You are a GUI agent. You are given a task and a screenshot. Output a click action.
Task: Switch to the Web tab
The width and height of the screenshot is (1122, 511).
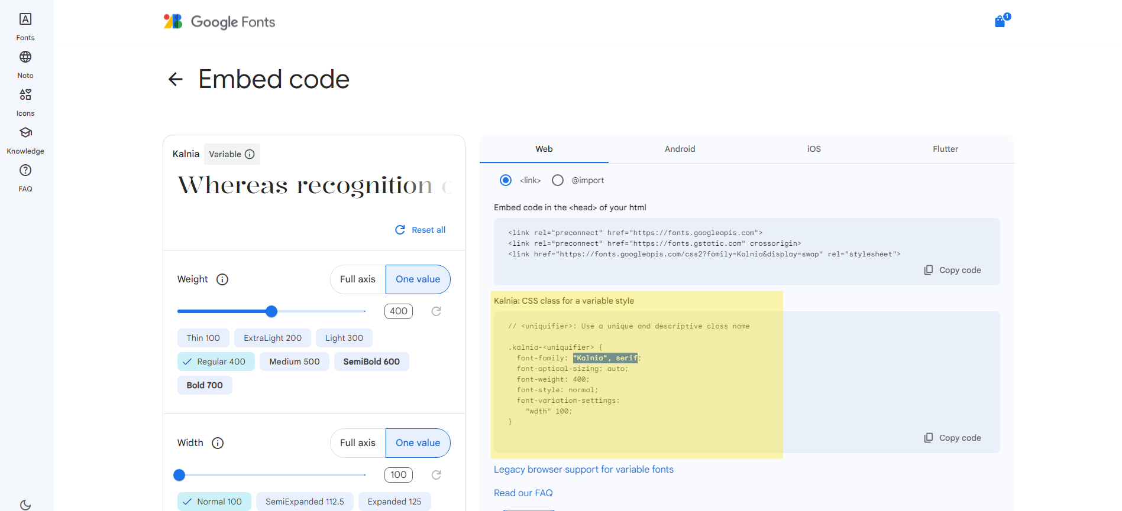[544, 149]
